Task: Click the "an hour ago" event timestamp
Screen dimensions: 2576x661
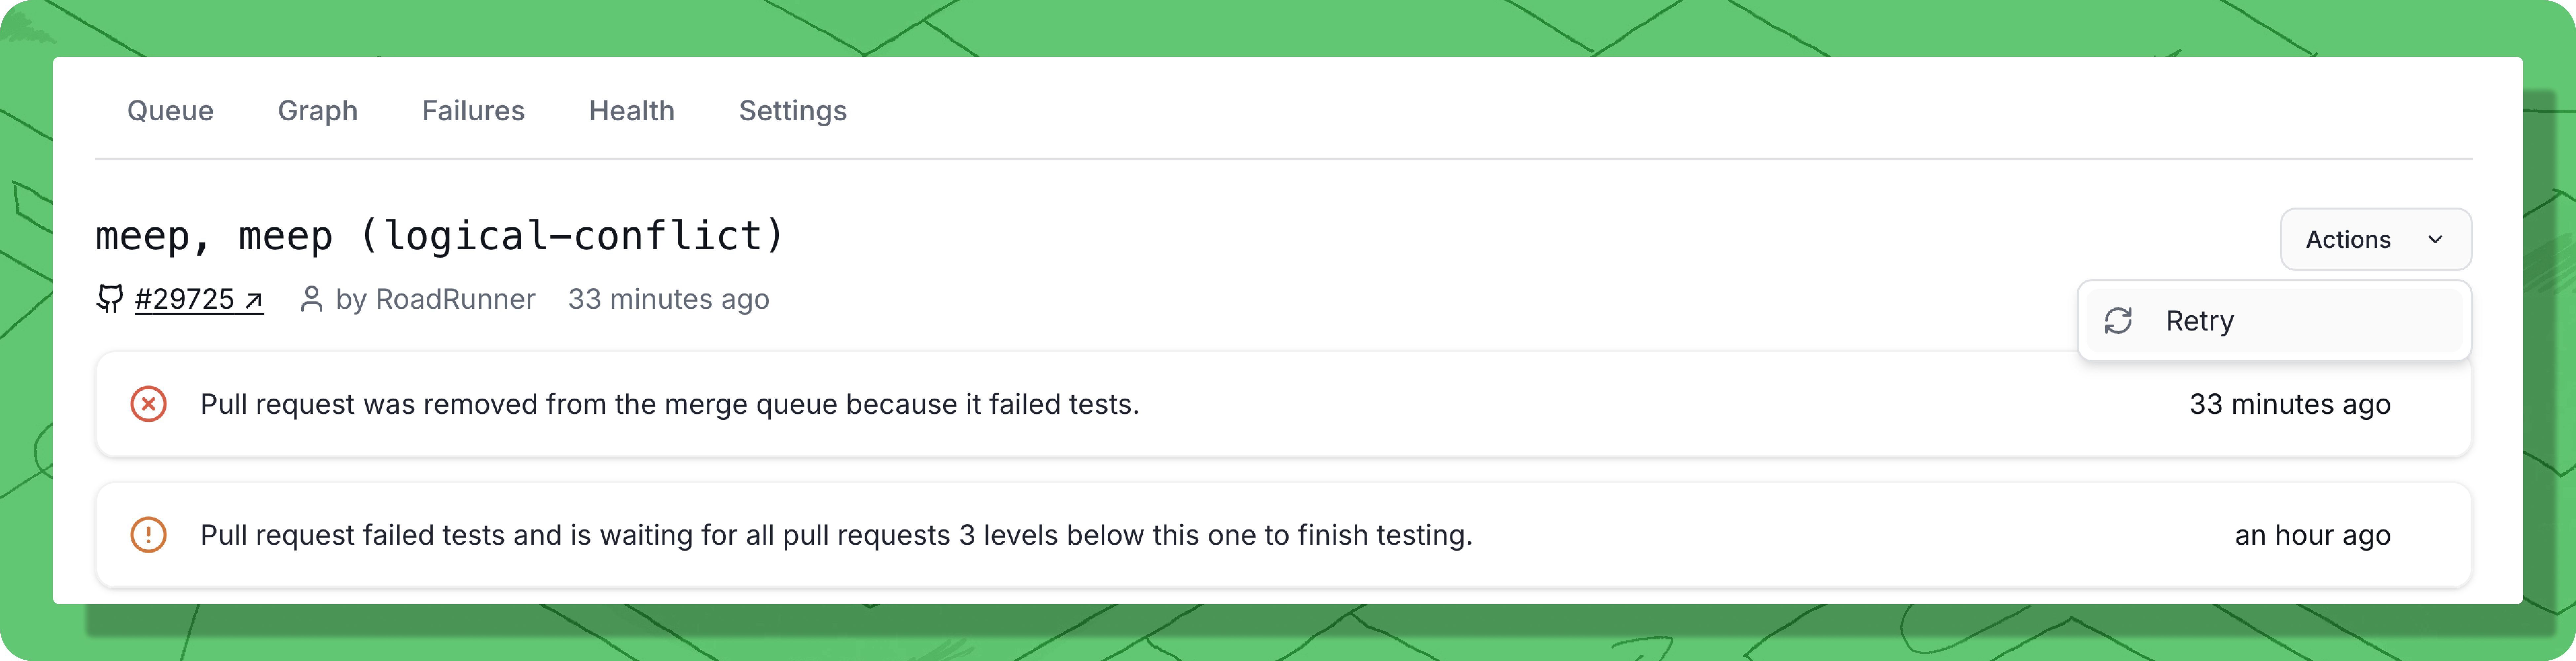Action: pos(2312,535)
